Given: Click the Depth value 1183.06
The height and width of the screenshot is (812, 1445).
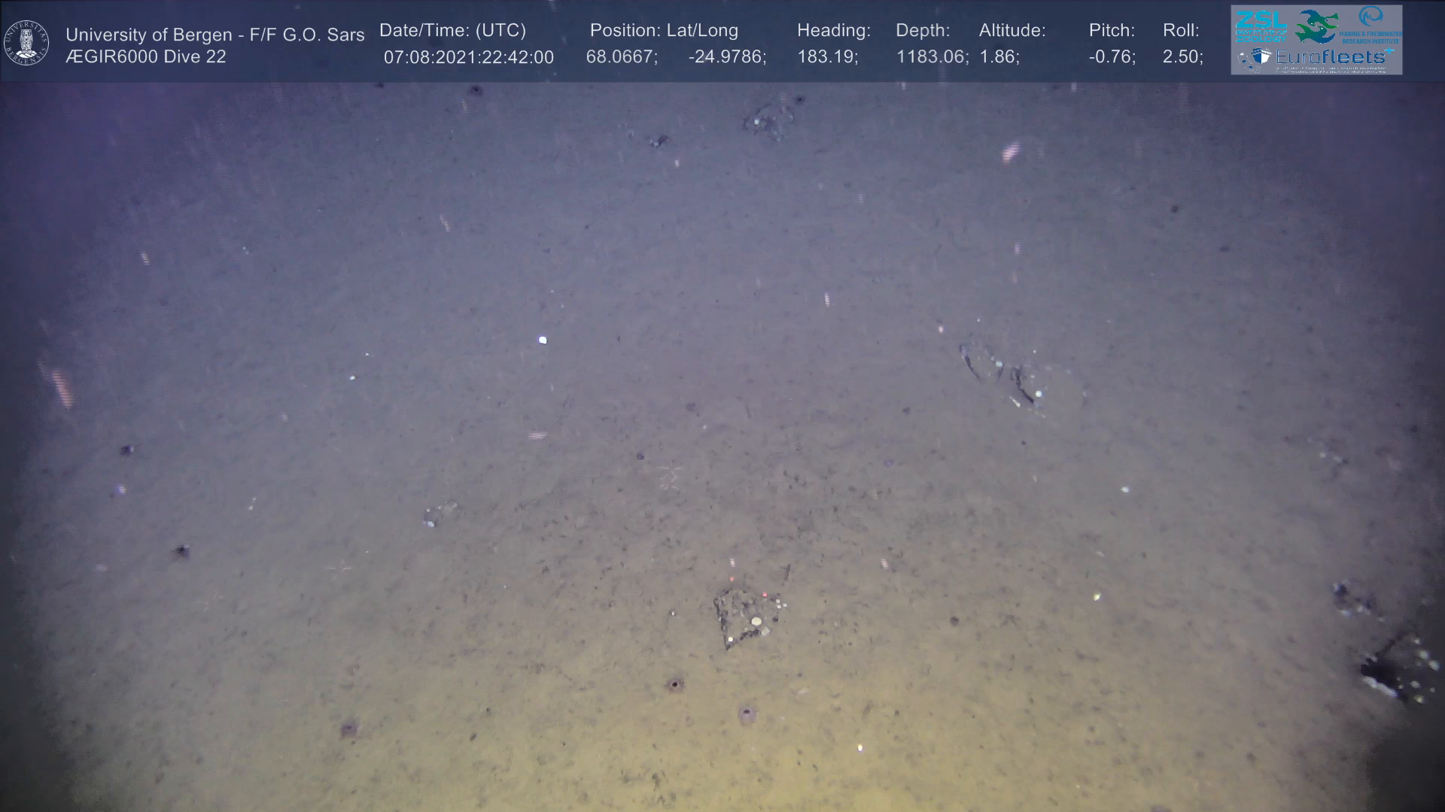Looking at the screenshot, I should [931, 57].
